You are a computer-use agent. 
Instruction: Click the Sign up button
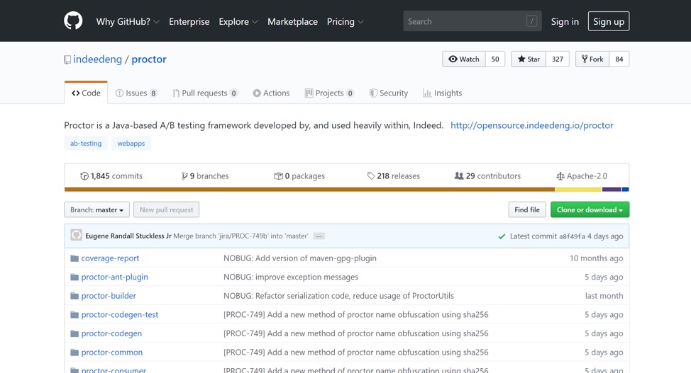609,21
